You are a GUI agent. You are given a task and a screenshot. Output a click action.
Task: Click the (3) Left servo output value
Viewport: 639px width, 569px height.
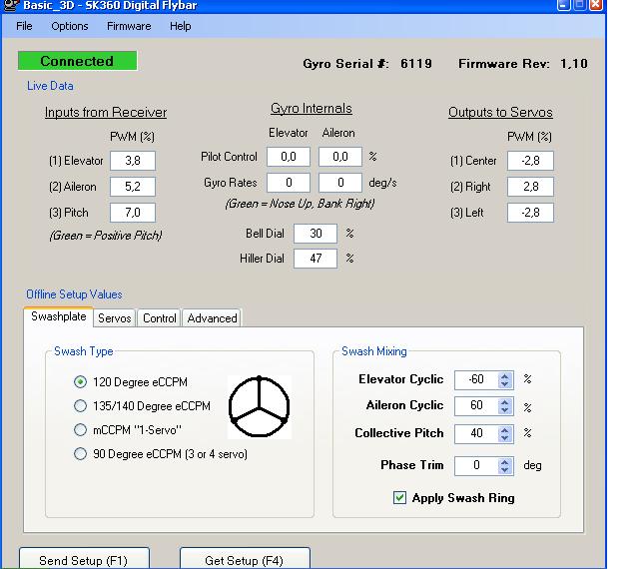pos(530,213)
